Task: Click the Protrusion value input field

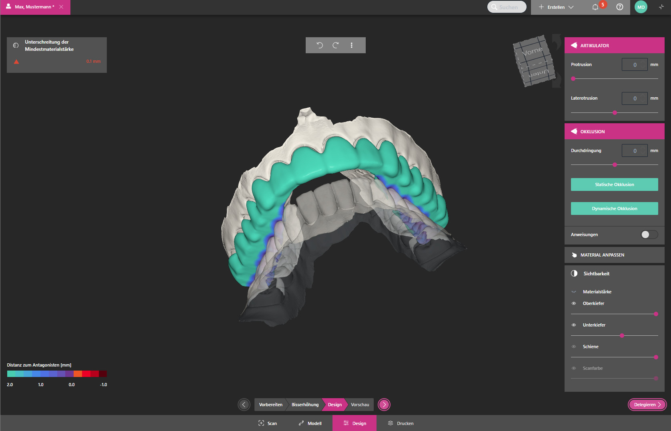Action: [x=634, y=65]
